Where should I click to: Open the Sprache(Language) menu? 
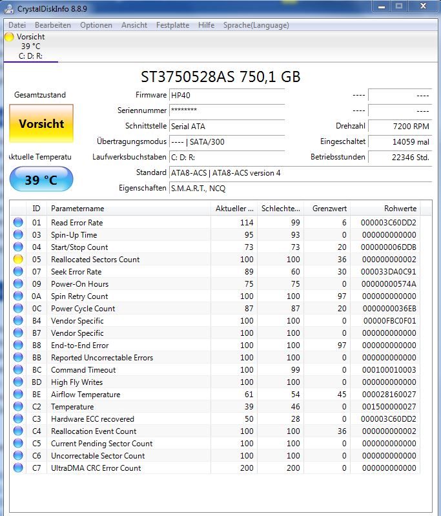coord(256,25)
